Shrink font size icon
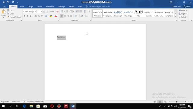This screenshot has height=109, width=193. 47,12
